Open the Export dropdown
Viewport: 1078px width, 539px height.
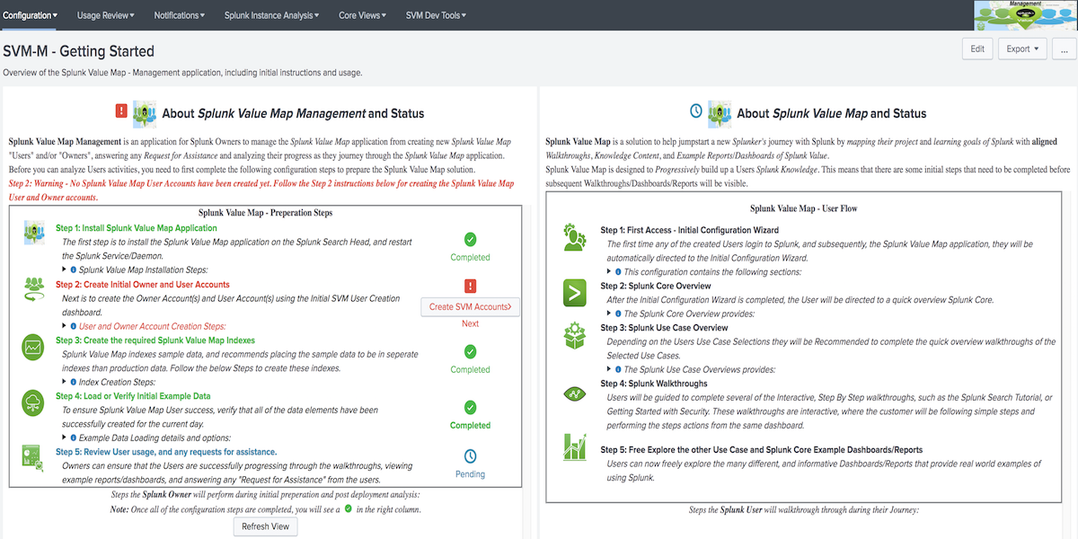pos(1022,49)
